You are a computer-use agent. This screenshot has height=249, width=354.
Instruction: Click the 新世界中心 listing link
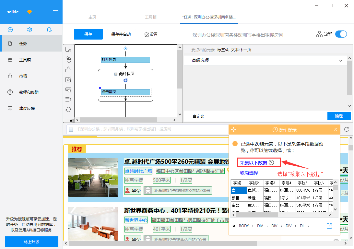(x=136, y=220)
